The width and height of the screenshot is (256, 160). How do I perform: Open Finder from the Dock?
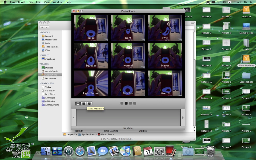tap(46, 151)
